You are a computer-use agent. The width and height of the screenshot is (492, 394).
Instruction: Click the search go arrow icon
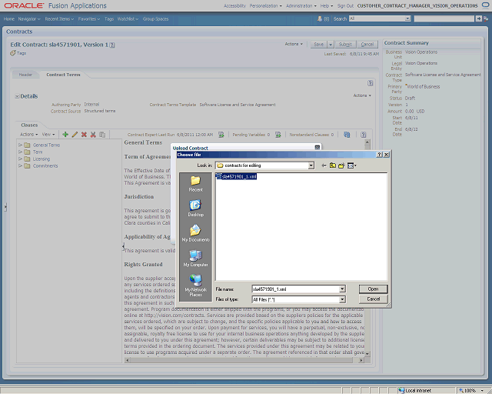pyautogui.click(x=478, y=18)
